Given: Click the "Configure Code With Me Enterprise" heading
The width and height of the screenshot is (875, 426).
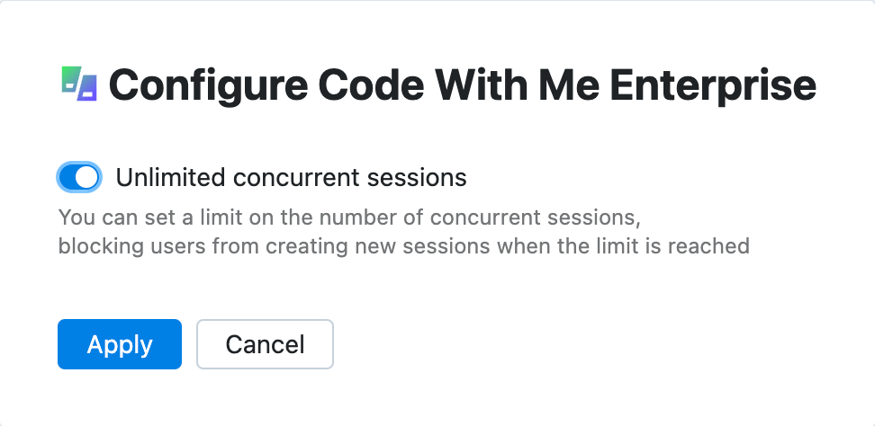Looking at the screenshot, I should [462, 85].
